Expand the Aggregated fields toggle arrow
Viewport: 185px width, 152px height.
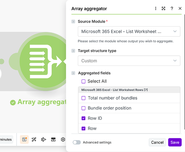click(x=73, y=73)
